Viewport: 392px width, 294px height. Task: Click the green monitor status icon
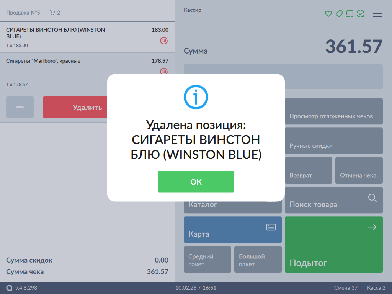(350, 14)
